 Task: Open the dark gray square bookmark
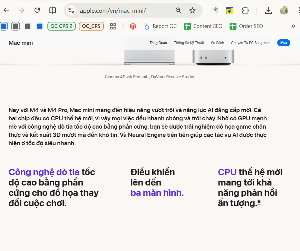[28, 26]
